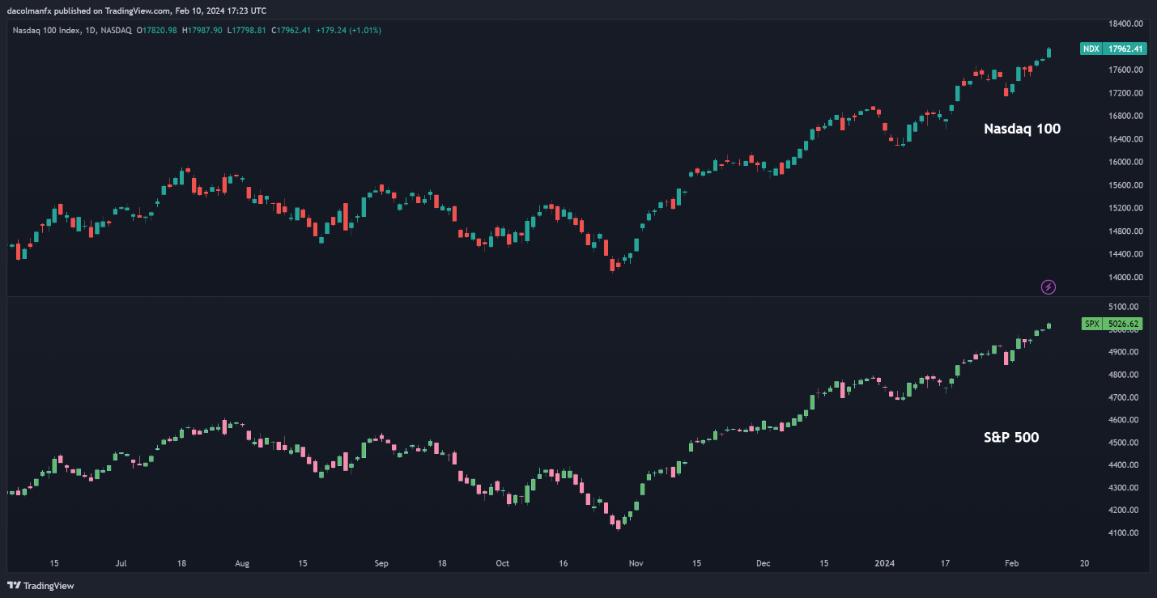Click the 16000.00 price axis label
This screenshot has height=598, width=1157.
(1125, 162)
